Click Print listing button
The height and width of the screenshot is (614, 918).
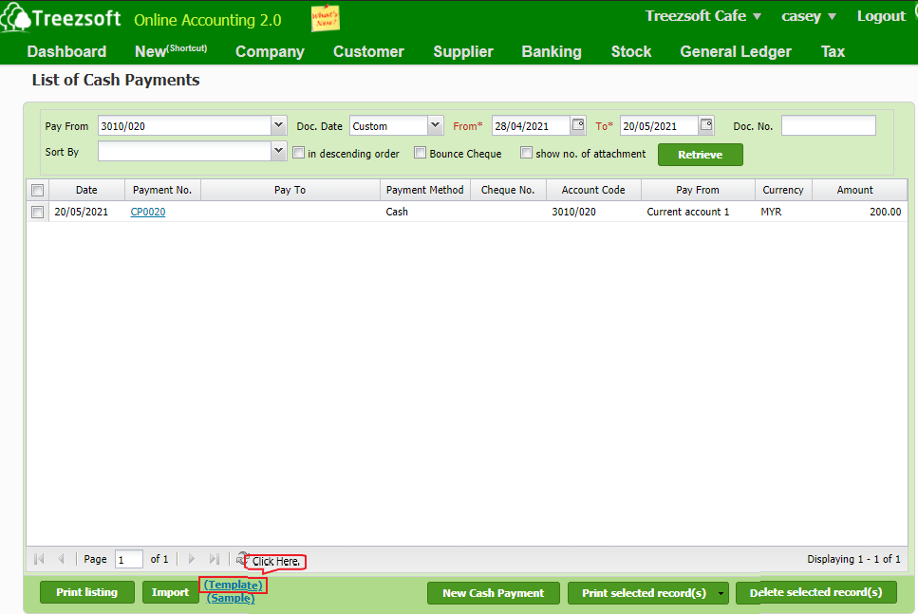[x=86, y=592]
